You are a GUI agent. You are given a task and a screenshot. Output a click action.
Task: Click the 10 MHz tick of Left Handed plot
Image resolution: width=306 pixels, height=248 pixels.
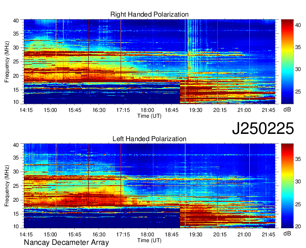coord(16,226)
